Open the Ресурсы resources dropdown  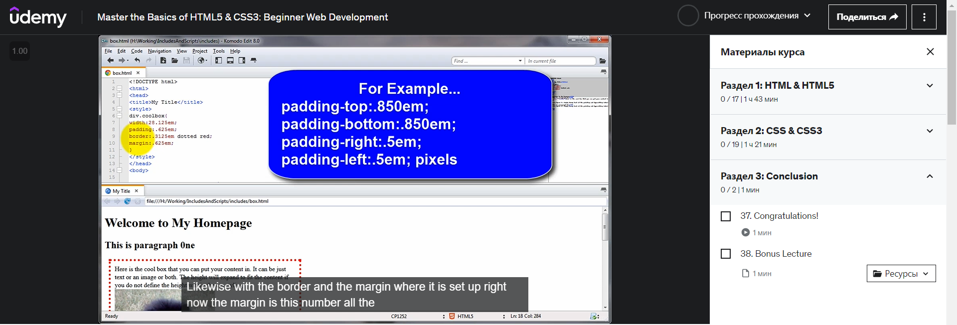click(901, 274)
